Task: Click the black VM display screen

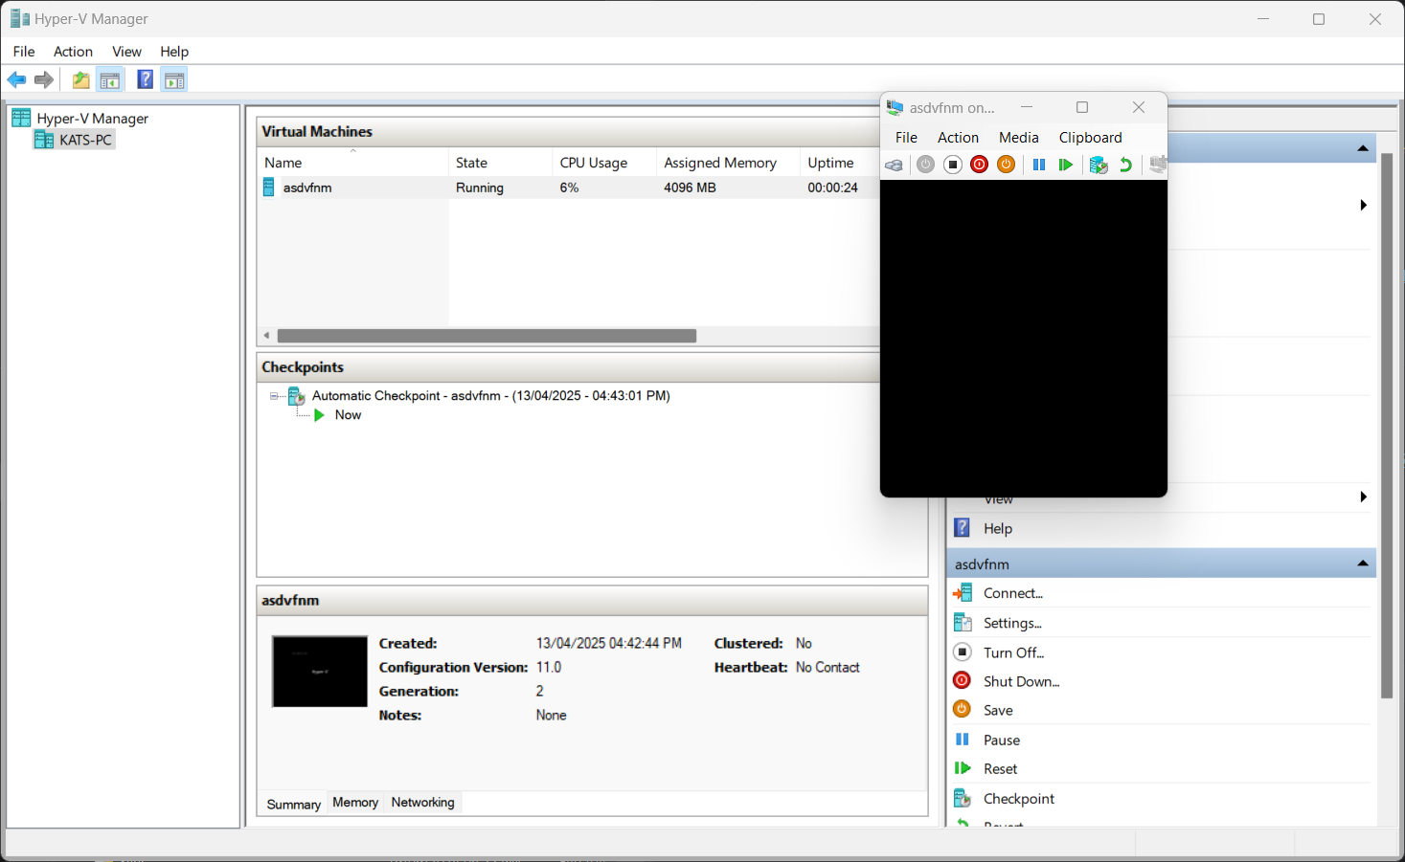Action: [x=1023, y=337]
